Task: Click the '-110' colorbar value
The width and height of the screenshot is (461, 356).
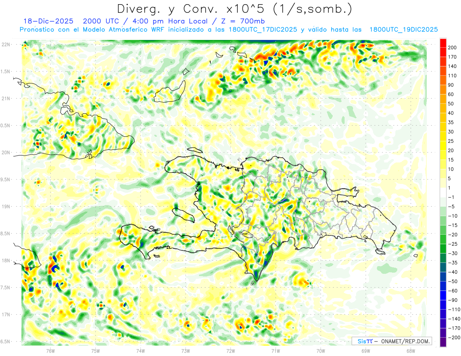Action: tap(454, 309)
